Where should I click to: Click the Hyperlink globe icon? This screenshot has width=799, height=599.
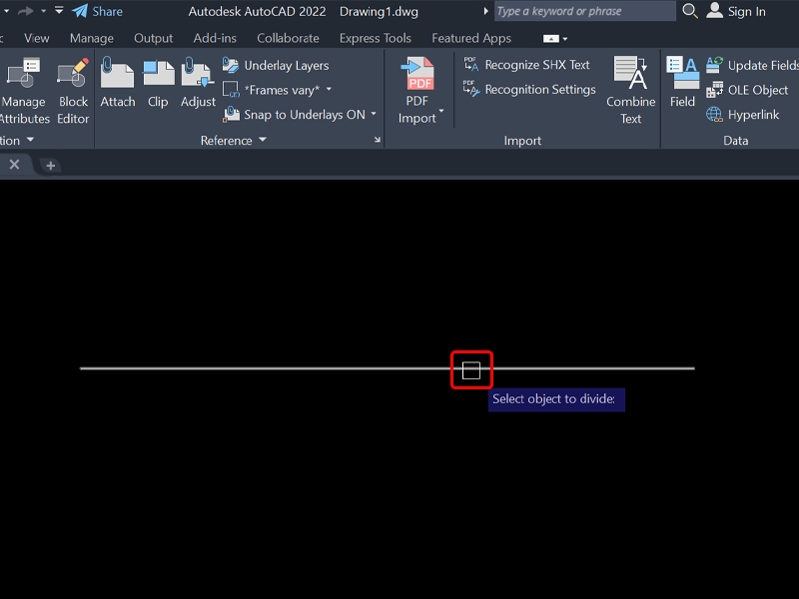coord(714,114)
